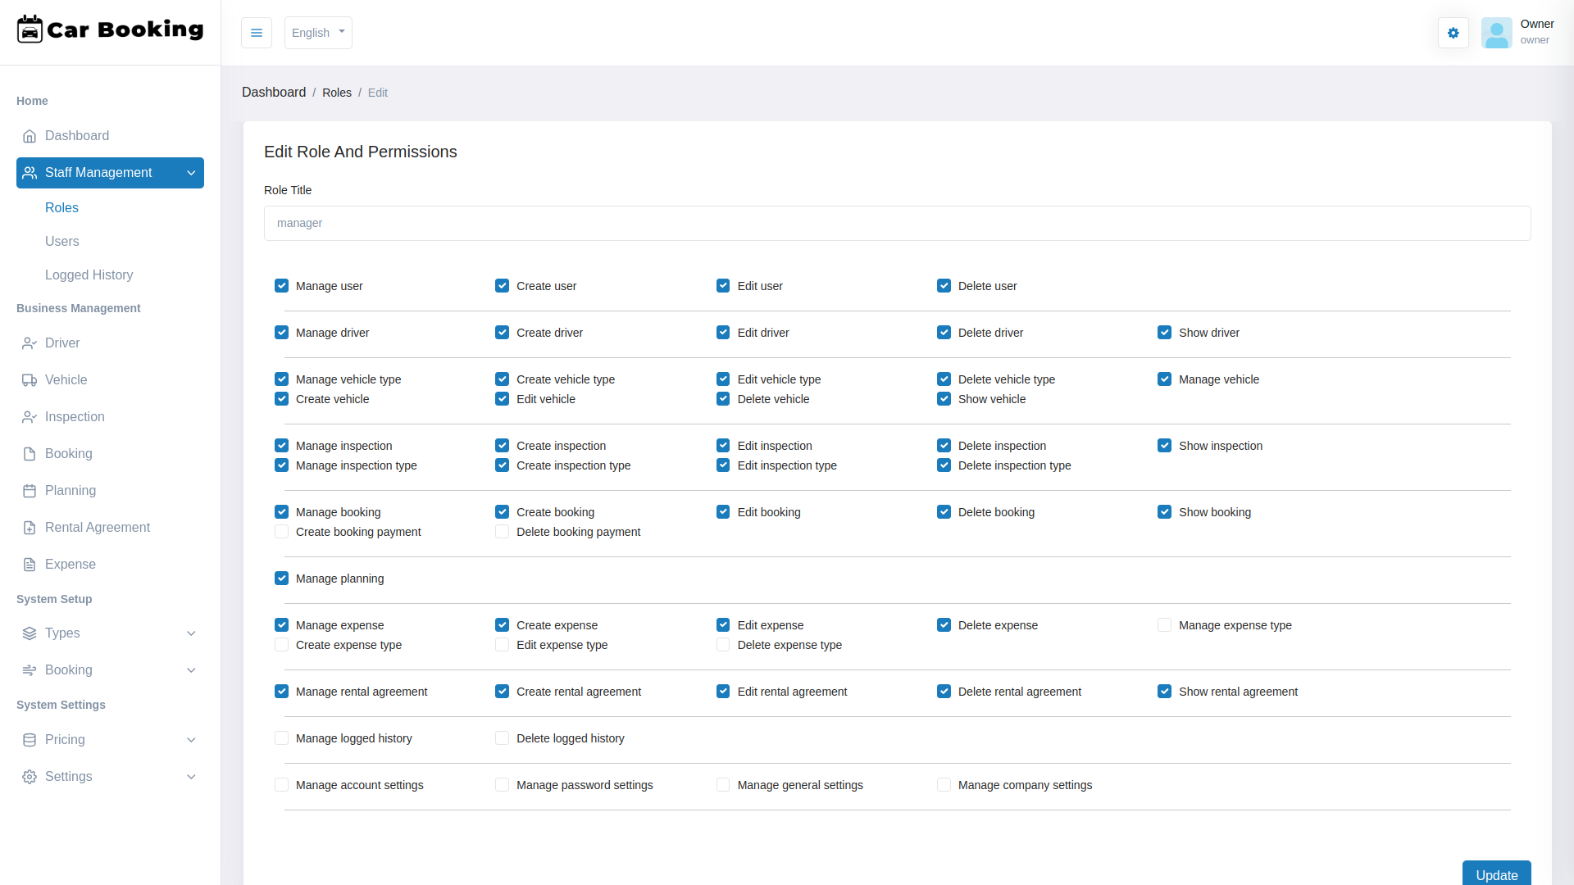
Task: Uncheck the Delete user permission
Action: tap(944, 286)
